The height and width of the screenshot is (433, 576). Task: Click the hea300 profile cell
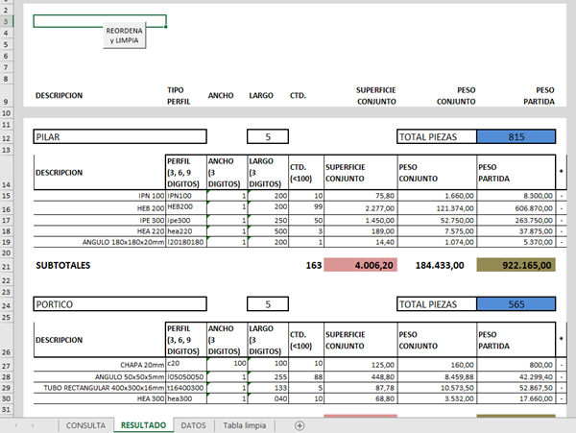tap(186, 398)
